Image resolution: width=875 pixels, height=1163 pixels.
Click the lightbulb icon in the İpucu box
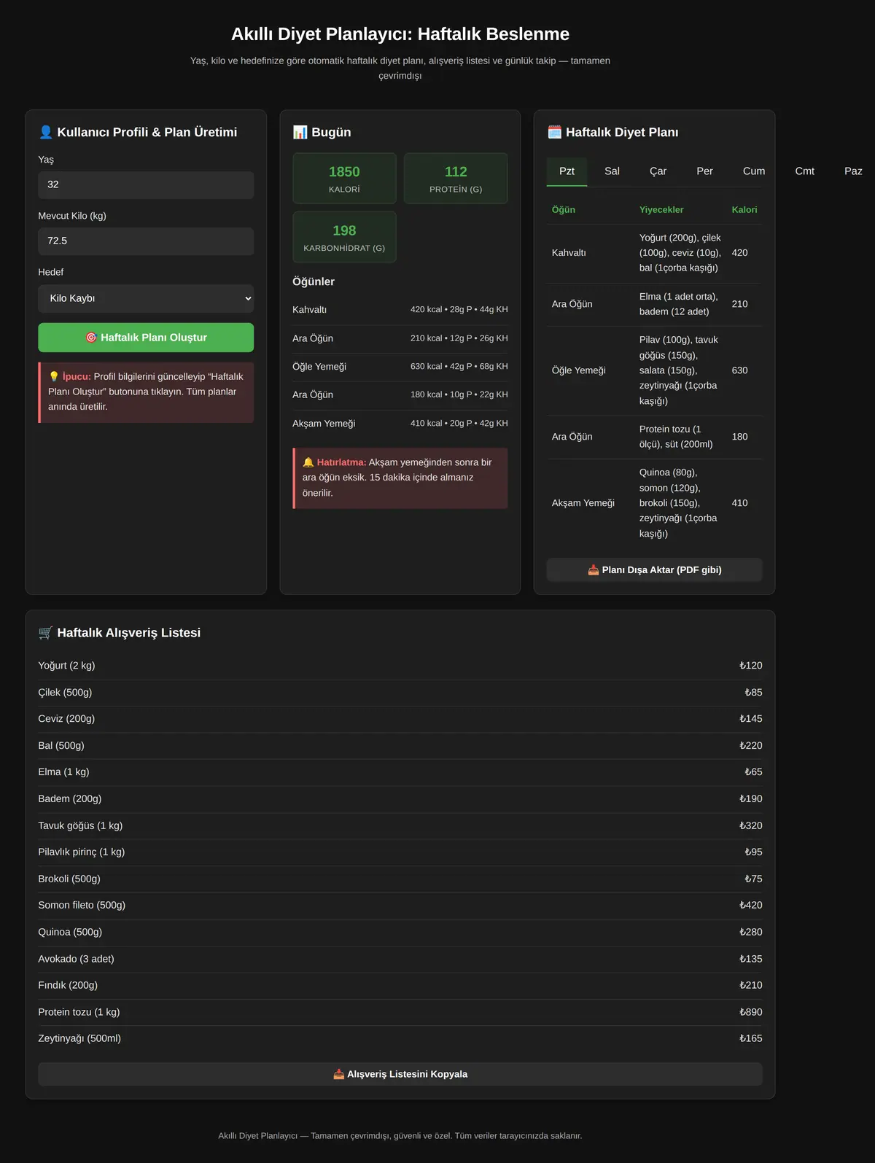click(x=54, y=376)
